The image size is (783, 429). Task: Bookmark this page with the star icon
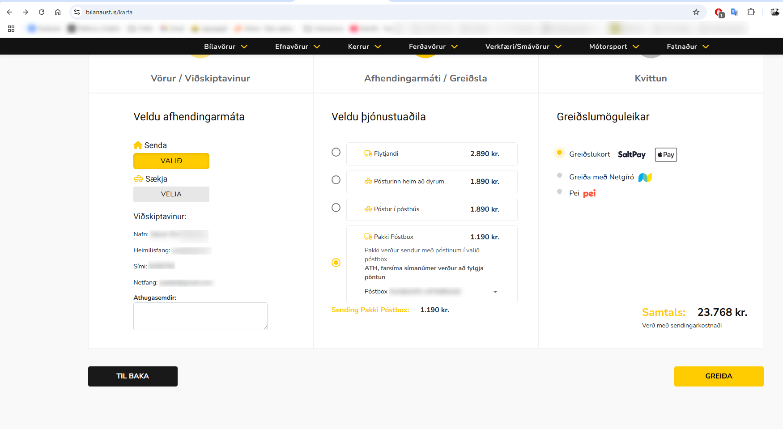[696, 12]
